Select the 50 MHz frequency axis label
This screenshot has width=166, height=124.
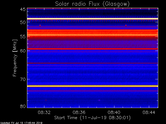(23, 22)
